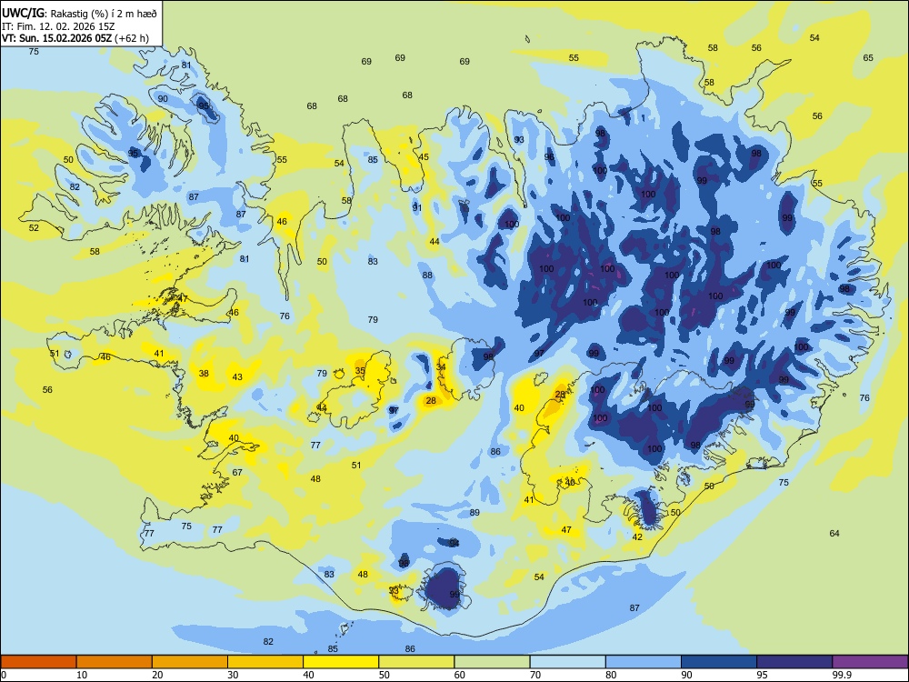Screen dimensions: 909x682
Task: Click the '89' humidity value on the map
Action: click(474, 512)
